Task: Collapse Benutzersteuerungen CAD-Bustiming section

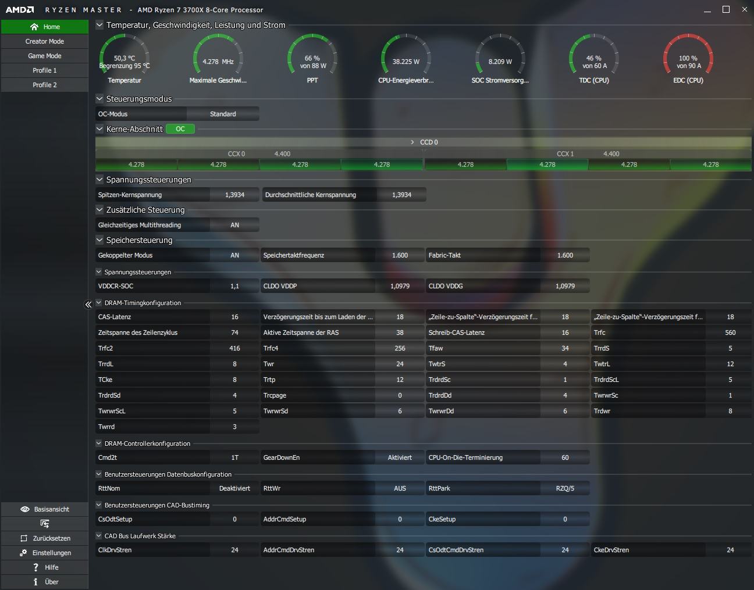Action: 99,505
